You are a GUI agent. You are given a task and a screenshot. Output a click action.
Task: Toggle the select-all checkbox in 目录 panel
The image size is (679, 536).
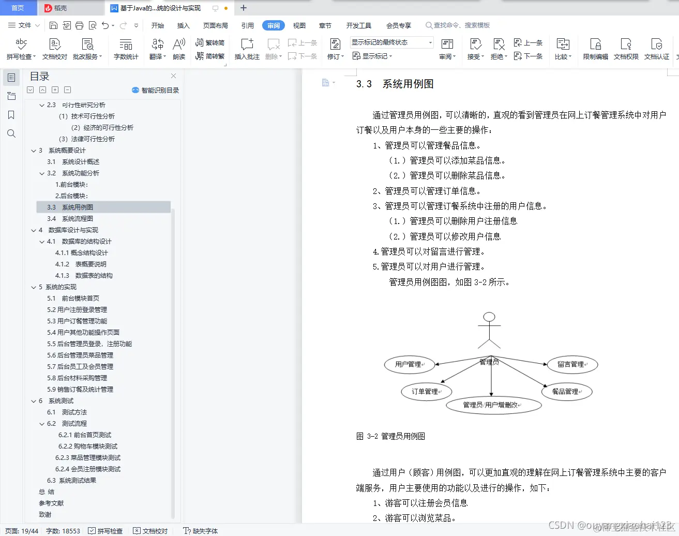(x=30, y=90)
